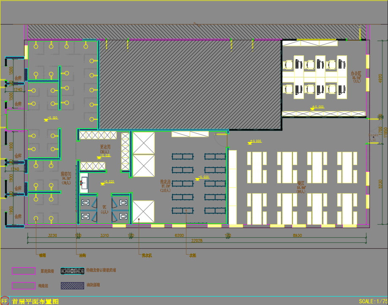
Task: Click the crossed washing machine box at bottom
Action: pos(143,212)
